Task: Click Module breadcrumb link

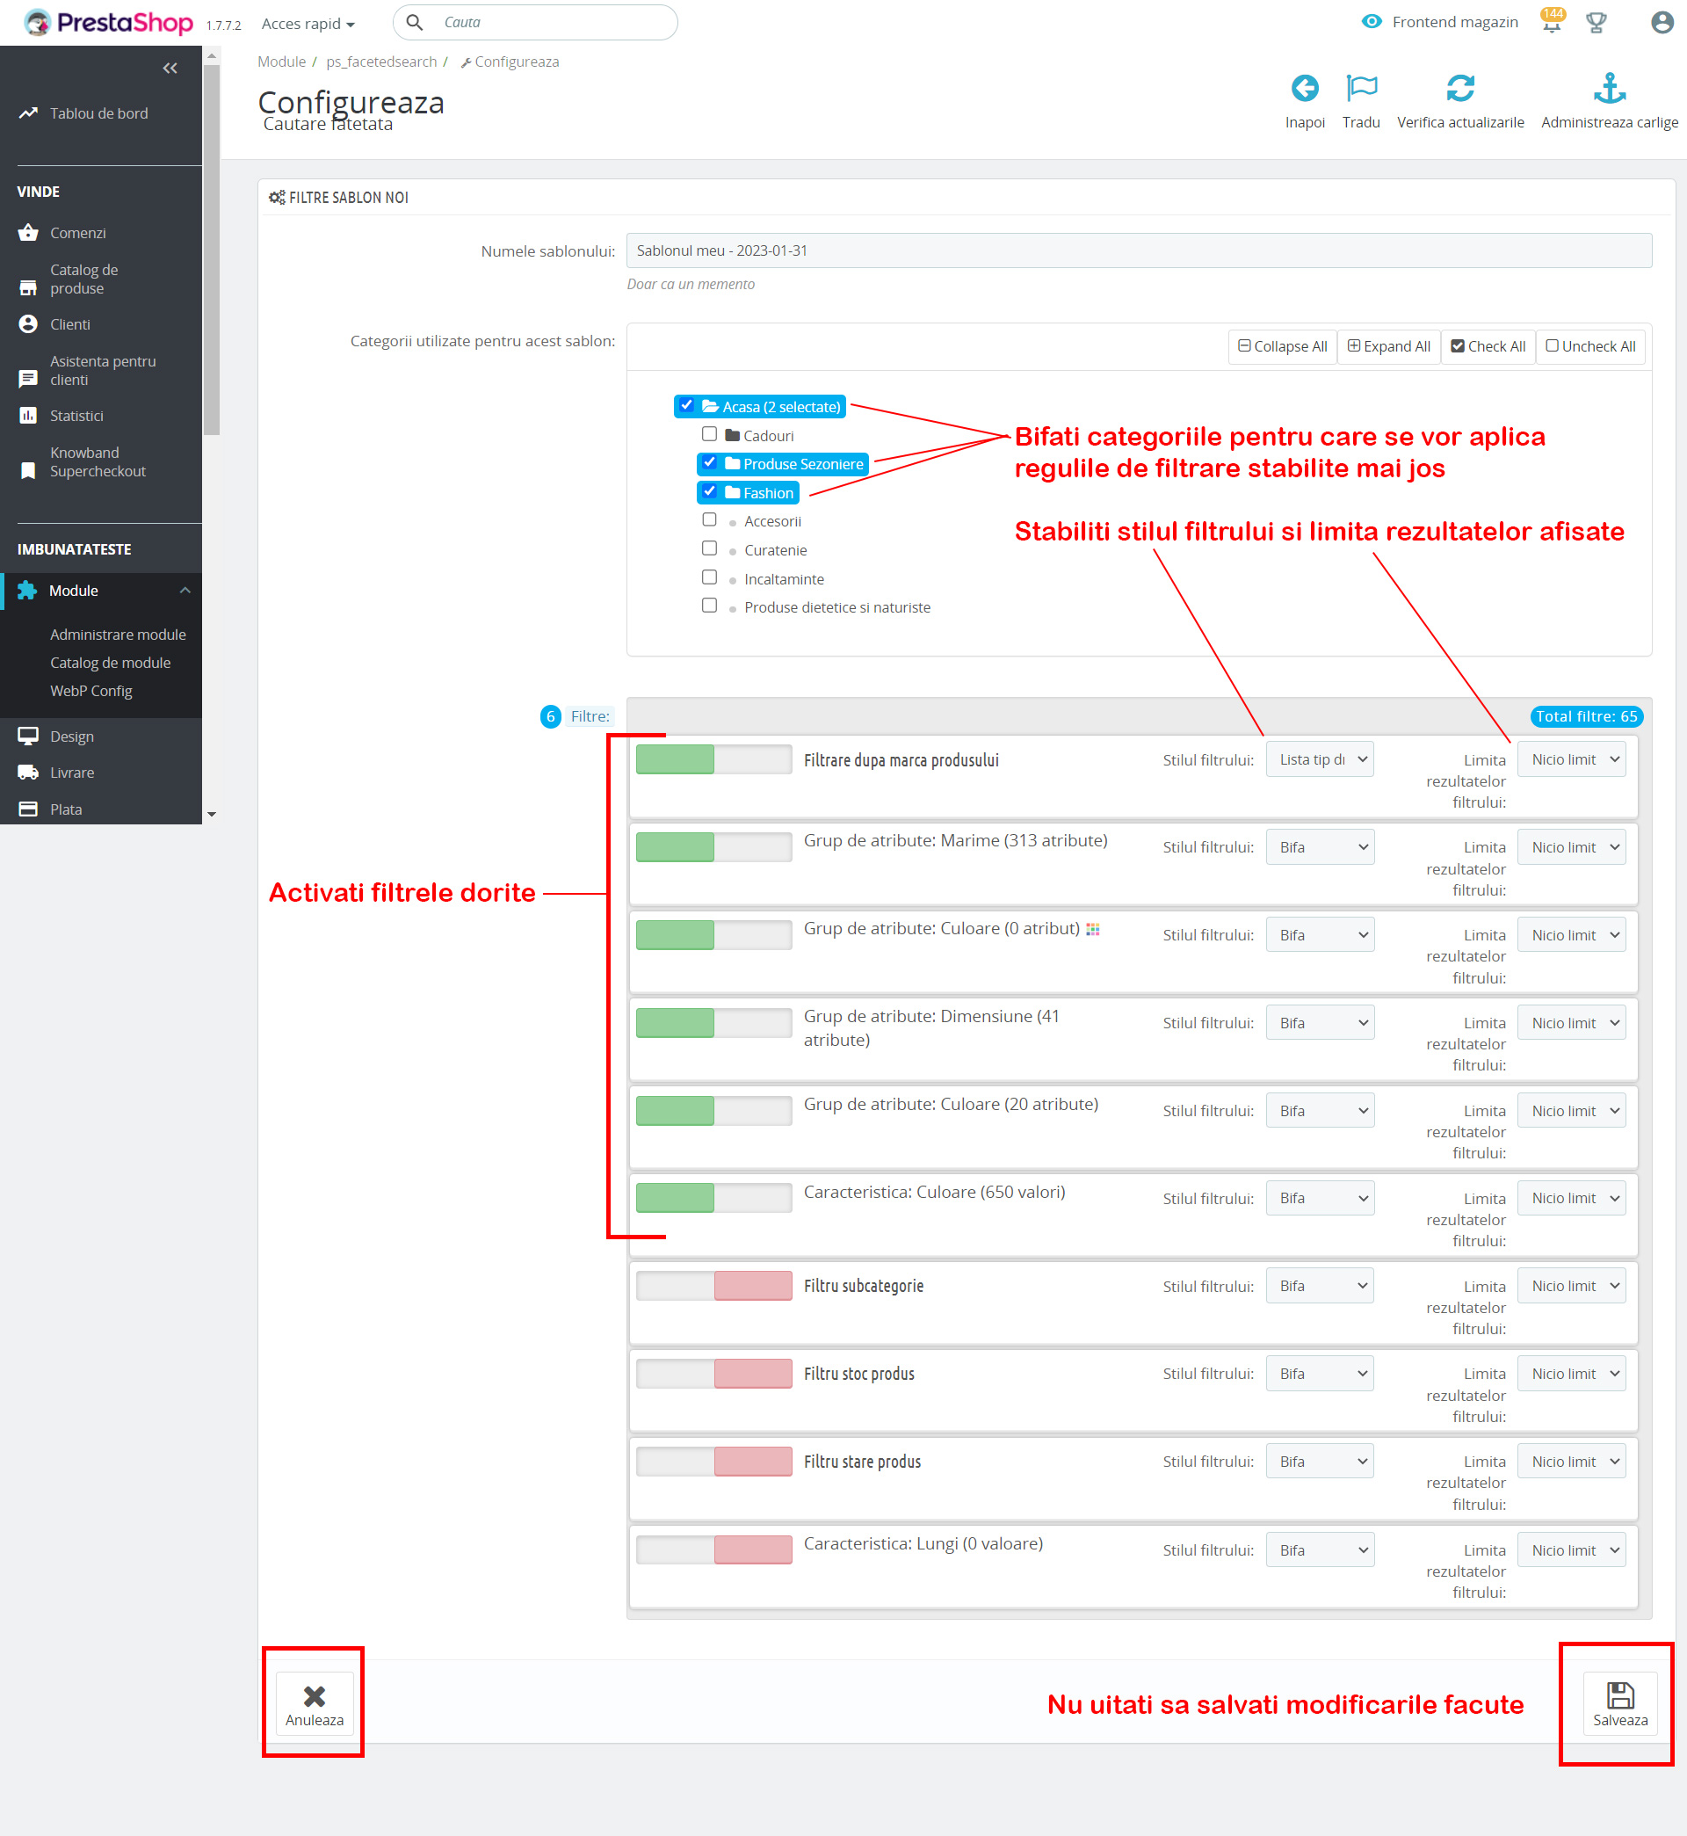Action: tap(281, 62)
